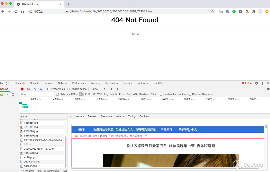
Task: Open network search with magnifier icon
Action: point(41,89)
